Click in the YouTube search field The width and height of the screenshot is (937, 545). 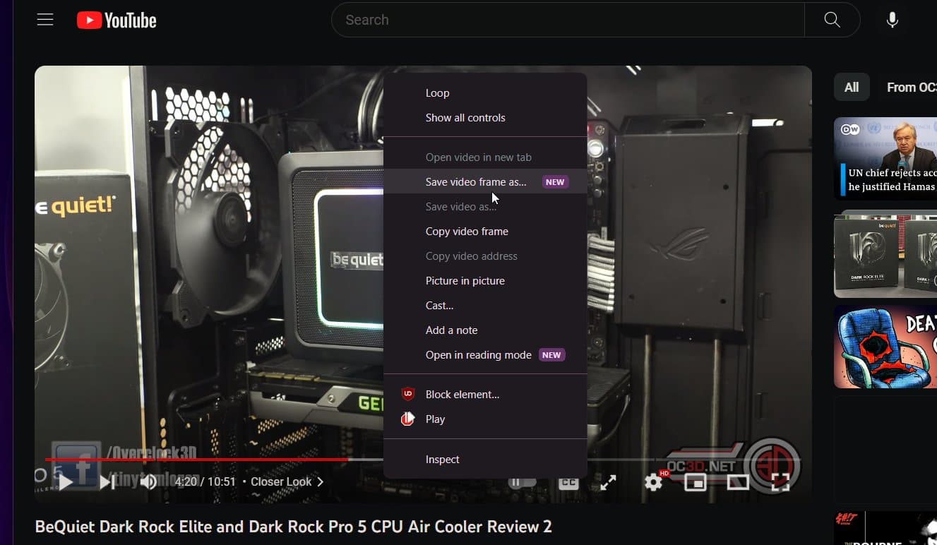tap(565, 20)
